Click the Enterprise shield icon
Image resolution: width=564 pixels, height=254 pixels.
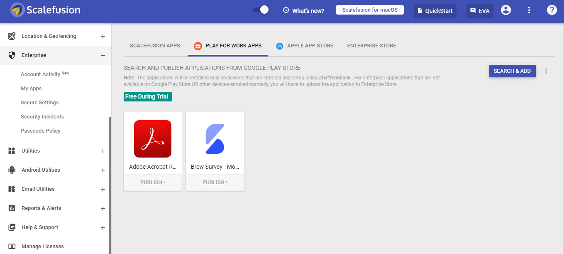(x=12, y=55)
